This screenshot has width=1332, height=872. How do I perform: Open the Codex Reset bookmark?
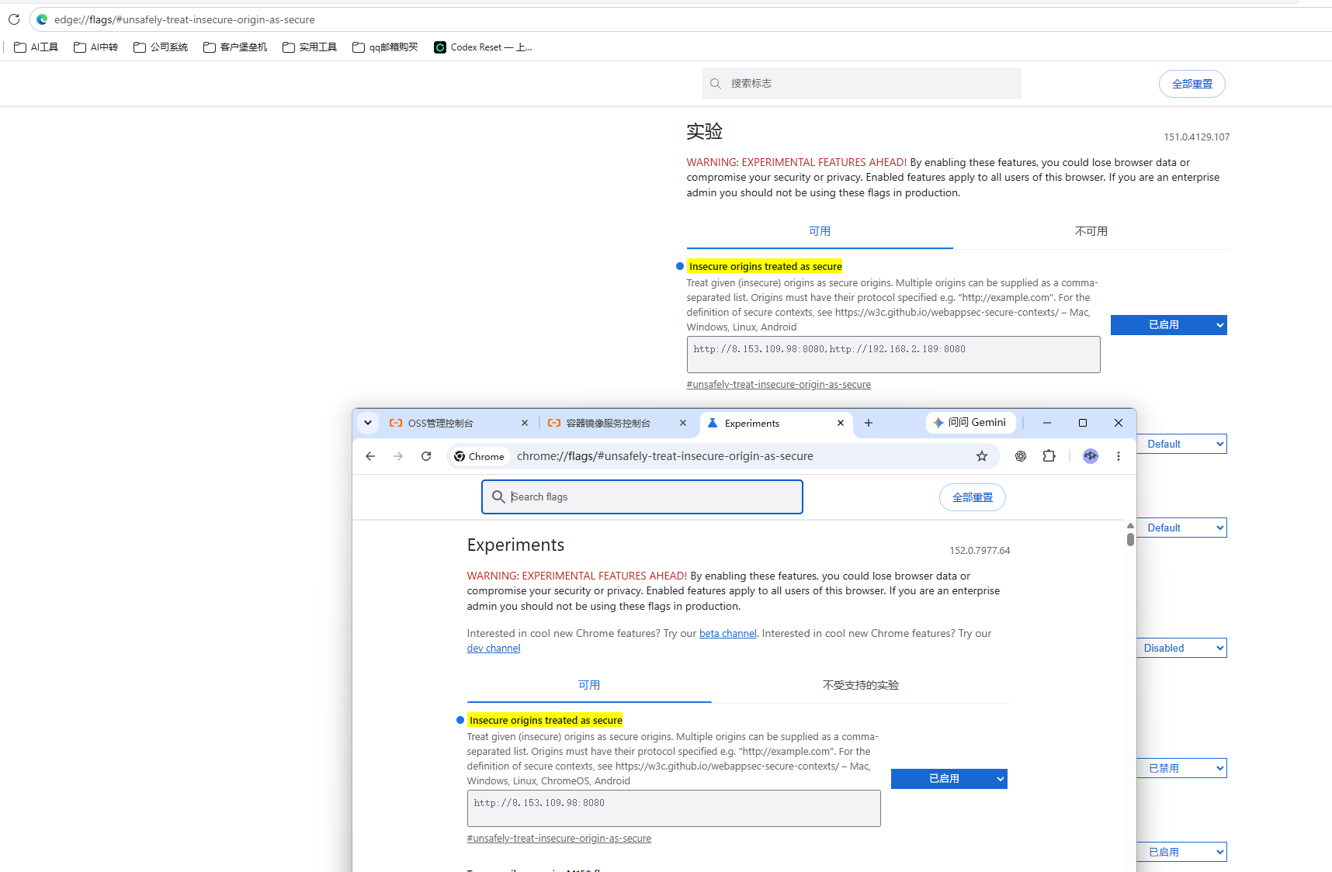click(x=484, y=47)
